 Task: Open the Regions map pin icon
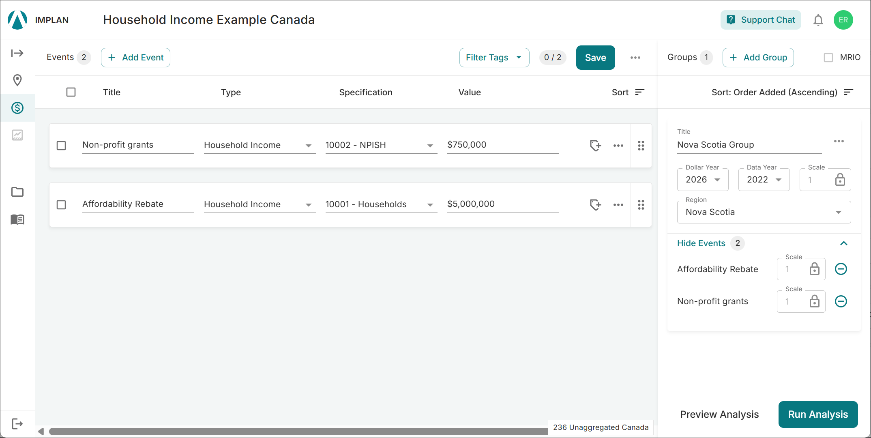pos(17,80)
